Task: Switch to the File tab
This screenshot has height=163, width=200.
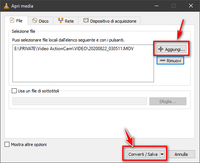Action: click(16, 20)
